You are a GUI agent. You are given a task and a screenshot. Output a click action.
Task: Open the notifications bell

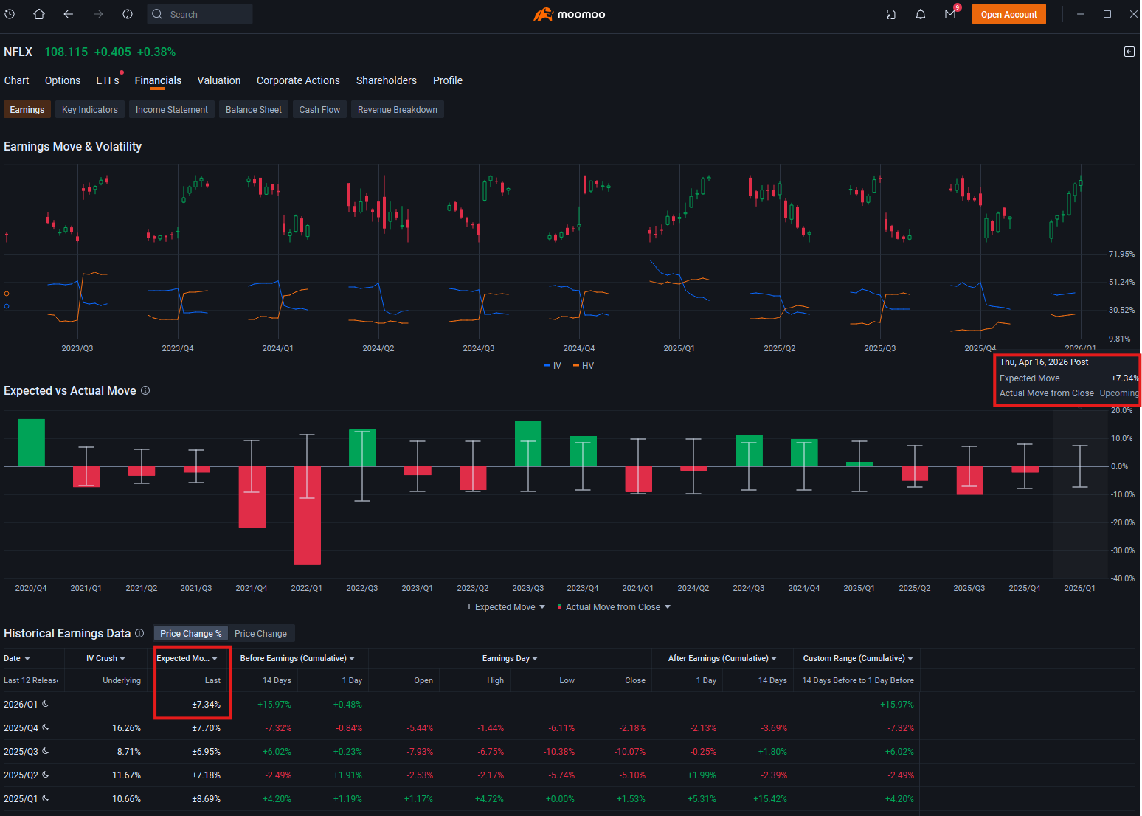coord(921,14)
